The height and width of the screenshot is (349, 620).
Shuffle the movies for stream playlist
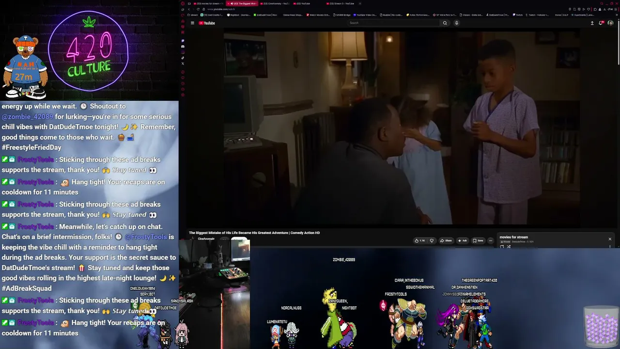[x=509, y=247]
